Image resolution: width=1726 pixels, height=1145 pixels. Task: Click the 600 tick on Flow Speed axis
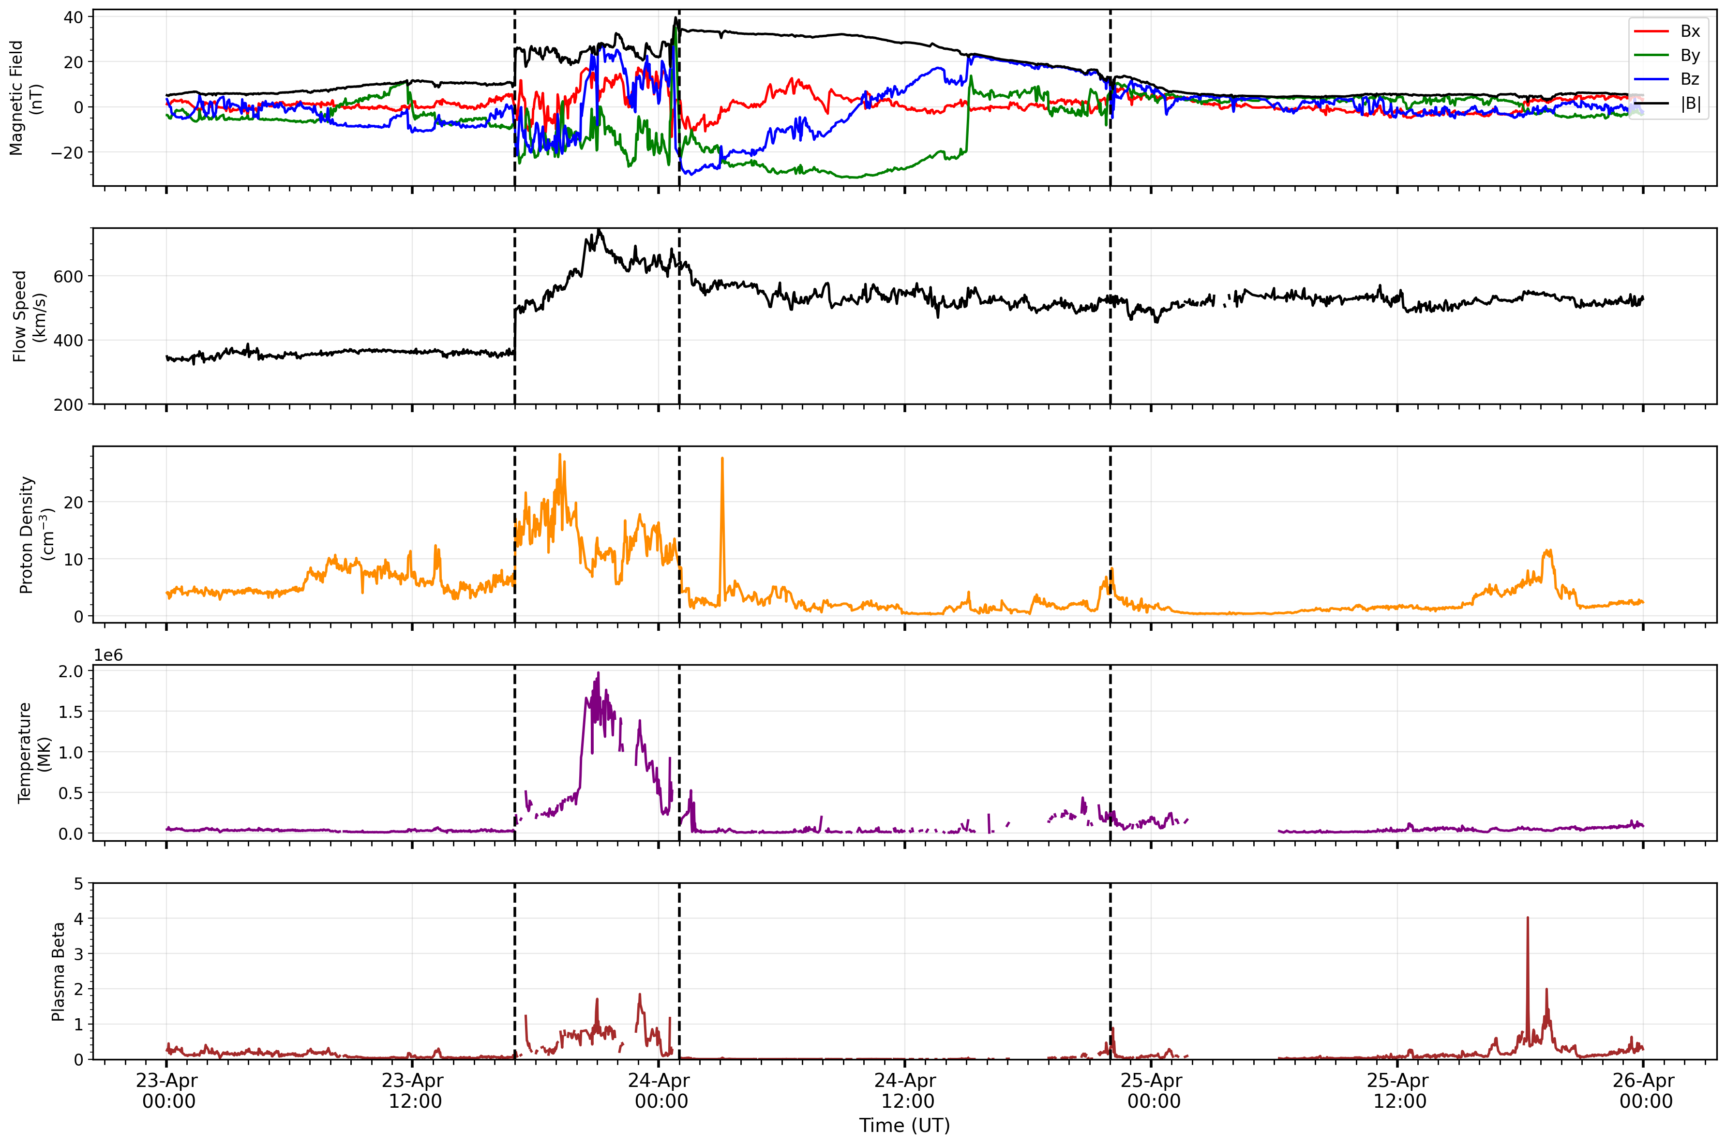[x=69, y=277]
